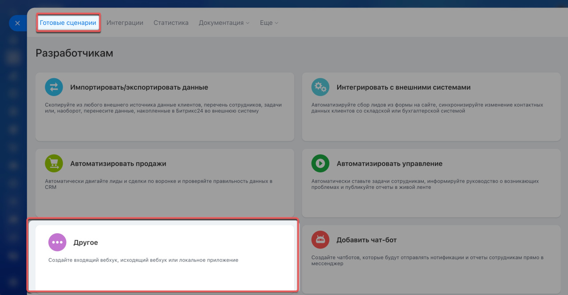The image size is (568, 295).
Task: Click the gears integration icon
Action: click(320, 87)
